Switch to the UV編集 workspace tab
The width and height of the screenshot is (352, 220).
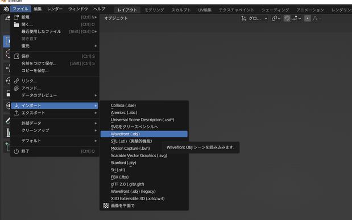click(205, 10)
